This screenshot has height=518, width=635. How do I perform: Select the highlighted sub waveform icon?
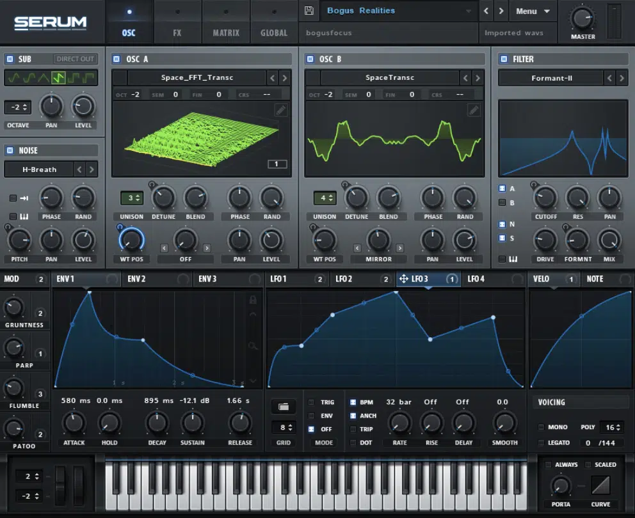coord(58,77)
